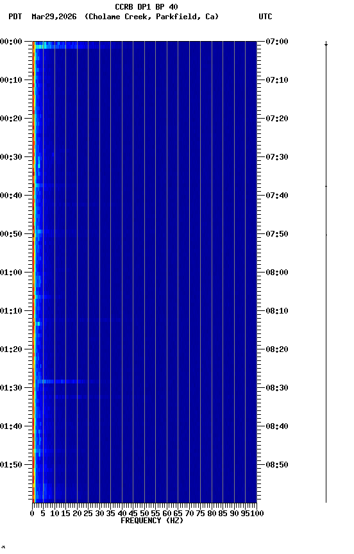
Task: Click the 'PDT' timezone label
Action: tap(15, 17)
